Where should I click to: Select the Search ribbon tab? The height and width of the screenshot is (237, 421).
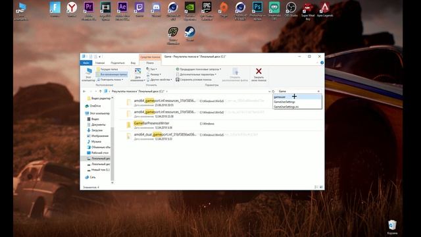click(150, 63)
